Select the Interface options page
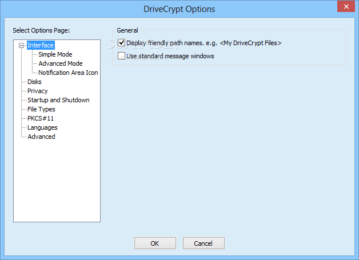 click(x=41, y=45)
